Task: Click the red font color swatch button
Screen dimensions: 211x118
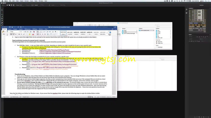Action: tap(33, 34)
